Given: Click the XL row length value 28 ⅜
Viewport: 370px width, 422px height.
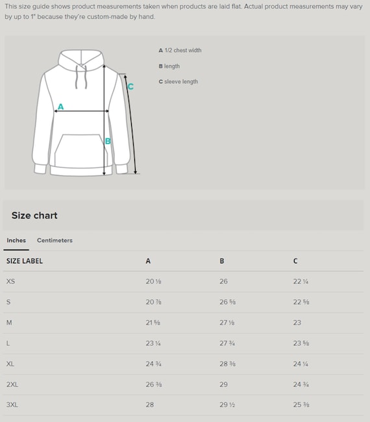Looking at the screenshot, I should click(227, 364).
